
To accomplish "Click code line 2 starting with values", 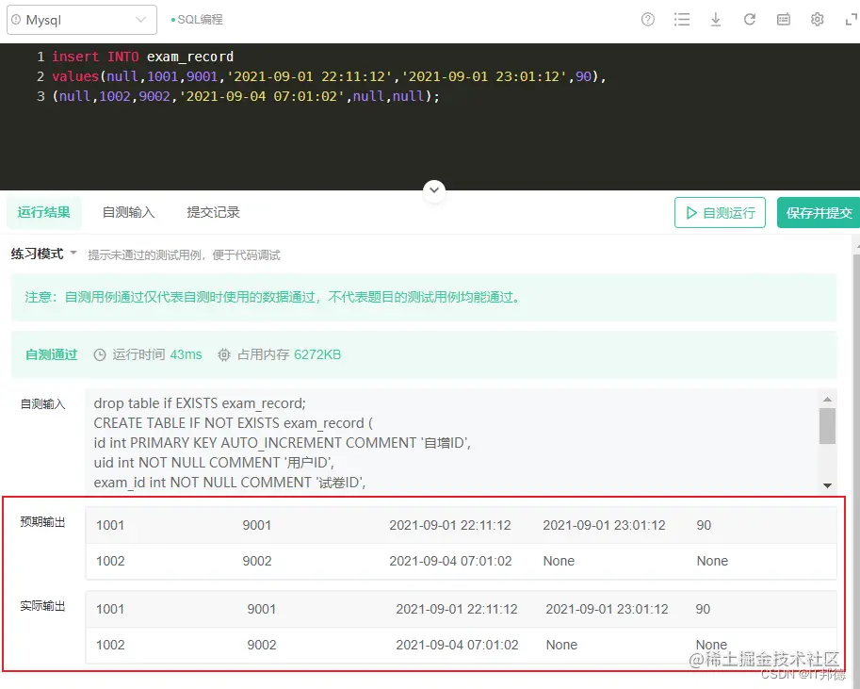I will click(x=329, y=76).
